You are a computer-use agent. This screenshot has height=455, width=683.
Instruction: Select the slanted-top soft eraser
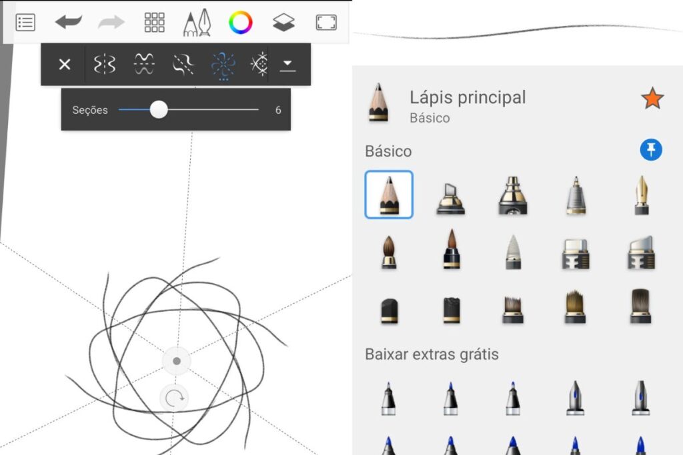(x=641, y=252)
